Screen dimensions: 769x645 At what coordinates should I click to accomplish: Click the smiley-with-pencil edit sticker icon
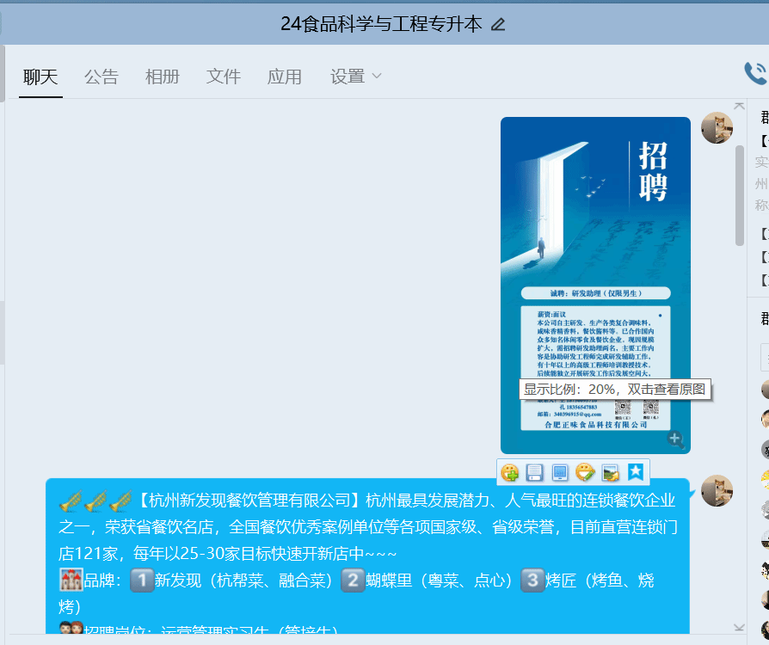tap(585, 472)
